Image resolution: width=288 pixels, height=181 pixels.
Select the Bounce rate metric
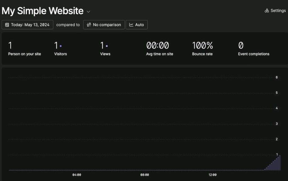(202, 54)
